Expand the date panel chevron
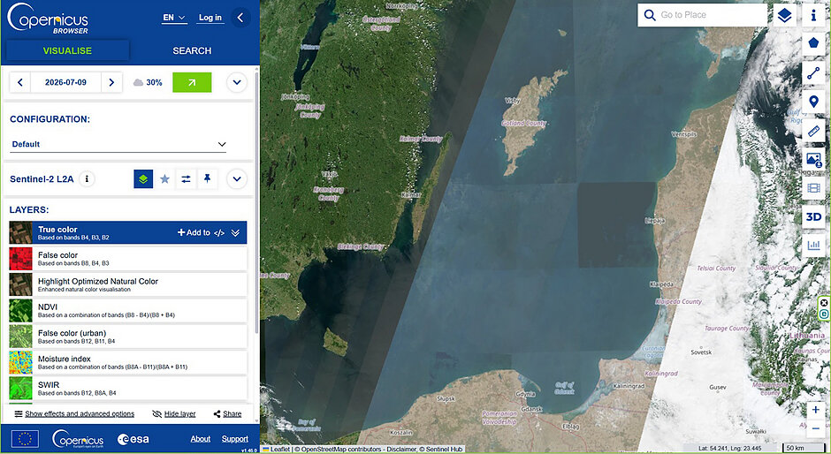 click(237, 82)
